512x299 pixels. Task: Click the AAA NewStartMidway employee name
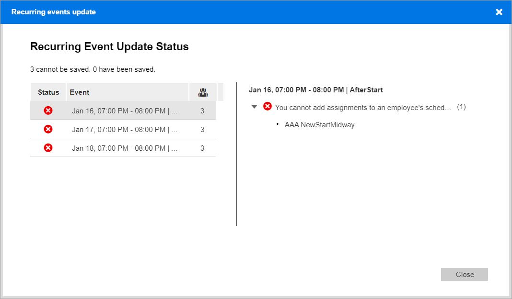(x=319, y=124)
